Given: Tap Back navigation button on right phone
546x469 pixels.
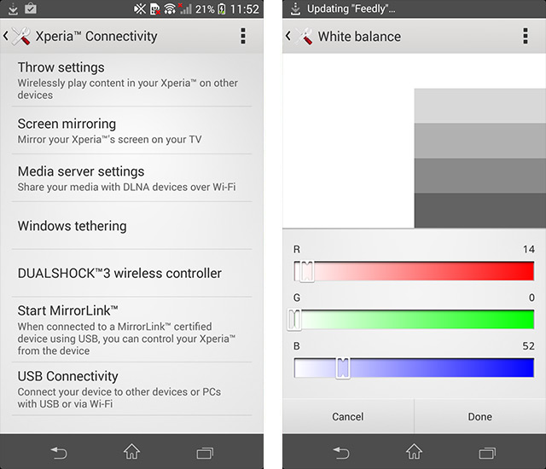Looking at the screenshot, I should (x=341, y=452).
